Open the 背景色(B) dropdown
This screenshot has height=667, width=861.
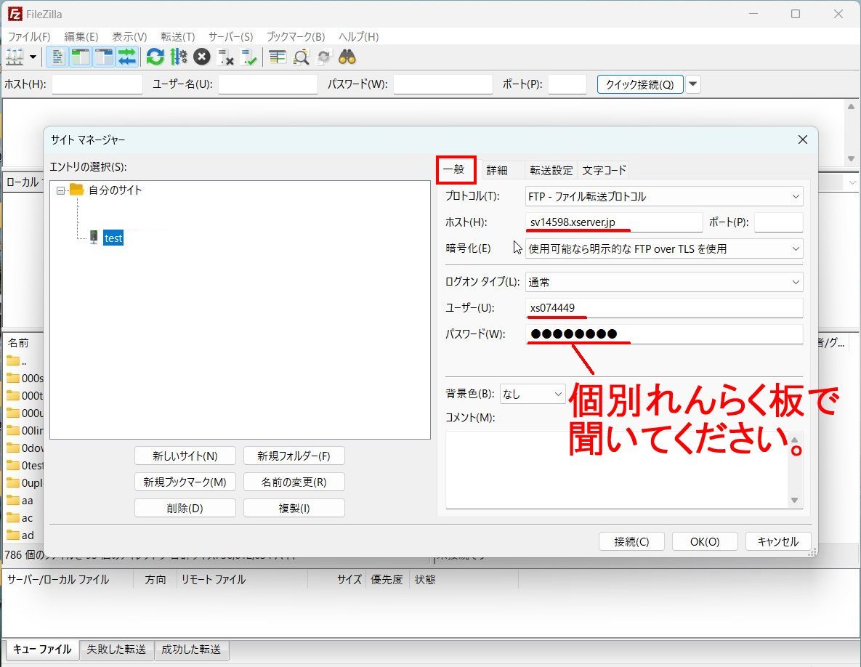point(532,394)
